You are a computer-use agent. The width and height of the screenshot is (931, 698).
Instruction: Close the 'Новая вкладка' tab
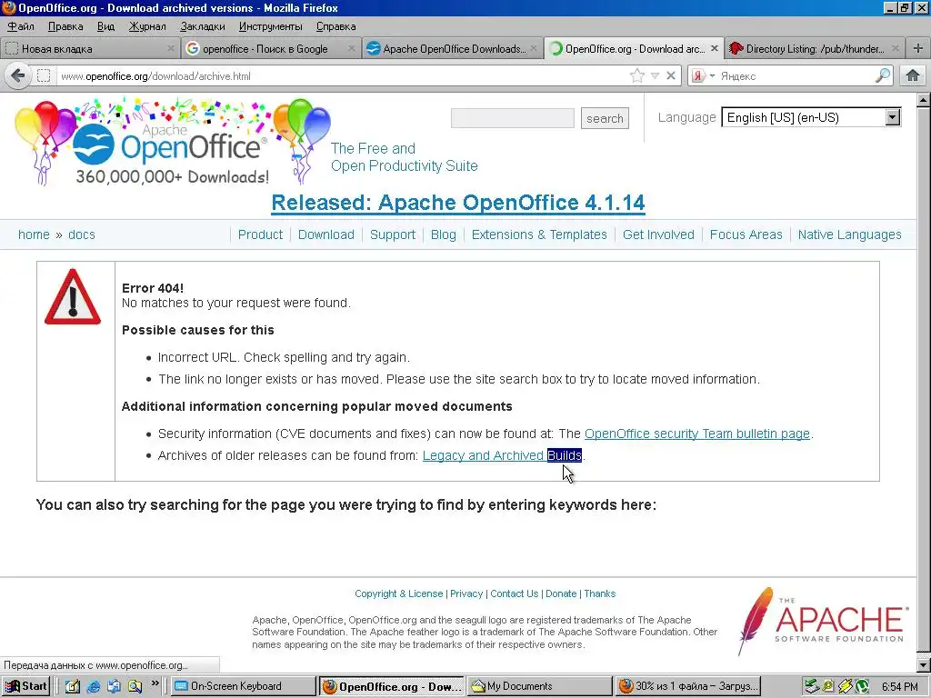[x=170, y=49]
